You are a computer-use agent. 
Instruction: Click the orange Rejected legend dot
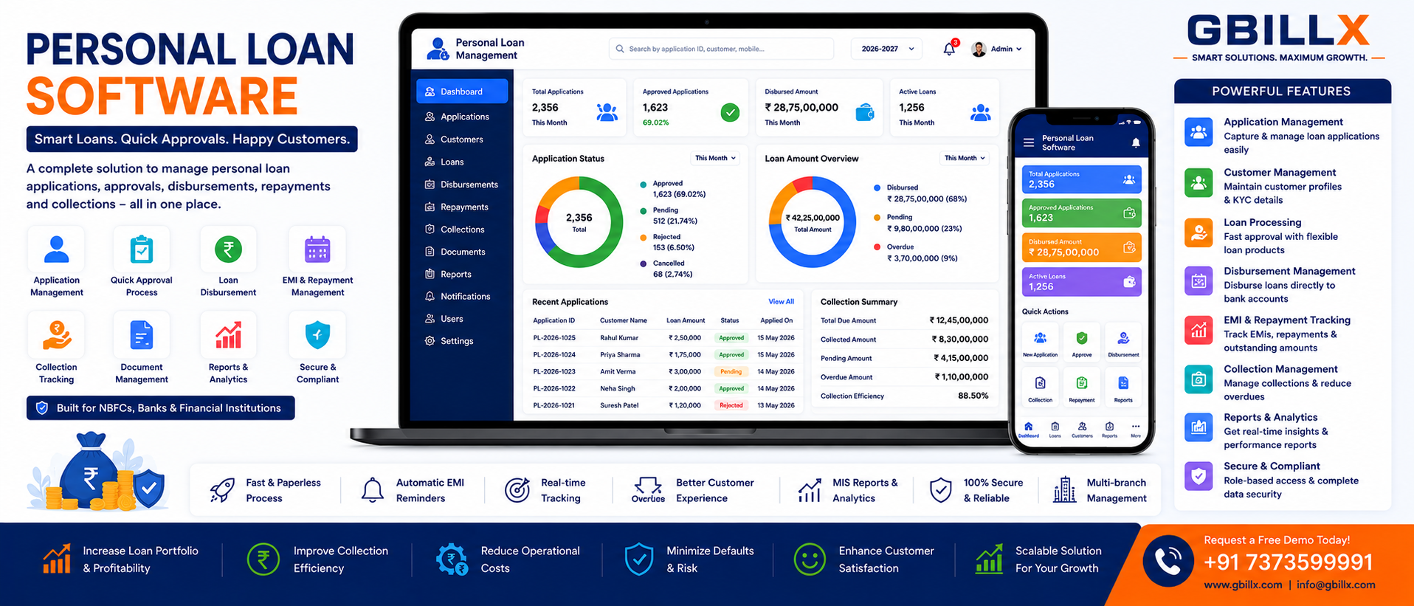644,238
